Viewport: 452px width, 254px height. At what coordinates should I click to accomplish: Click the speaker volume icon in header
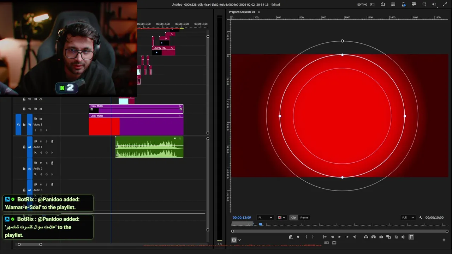click(x=434, y=5)
